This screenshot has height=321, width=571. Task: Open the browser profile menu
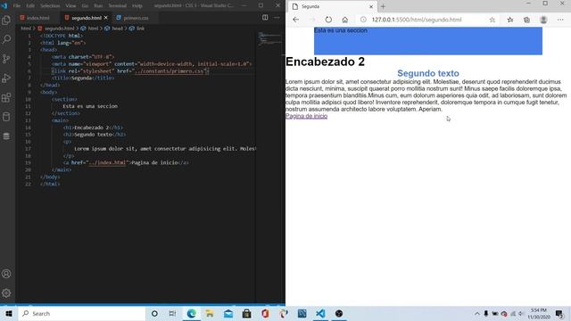543,20
